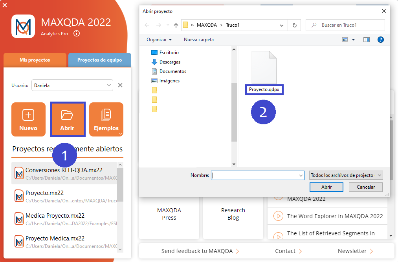The height and width of the screenshot is (262, 398).
Task: Open recent project Proyecto.mx22
Action: 64,196
